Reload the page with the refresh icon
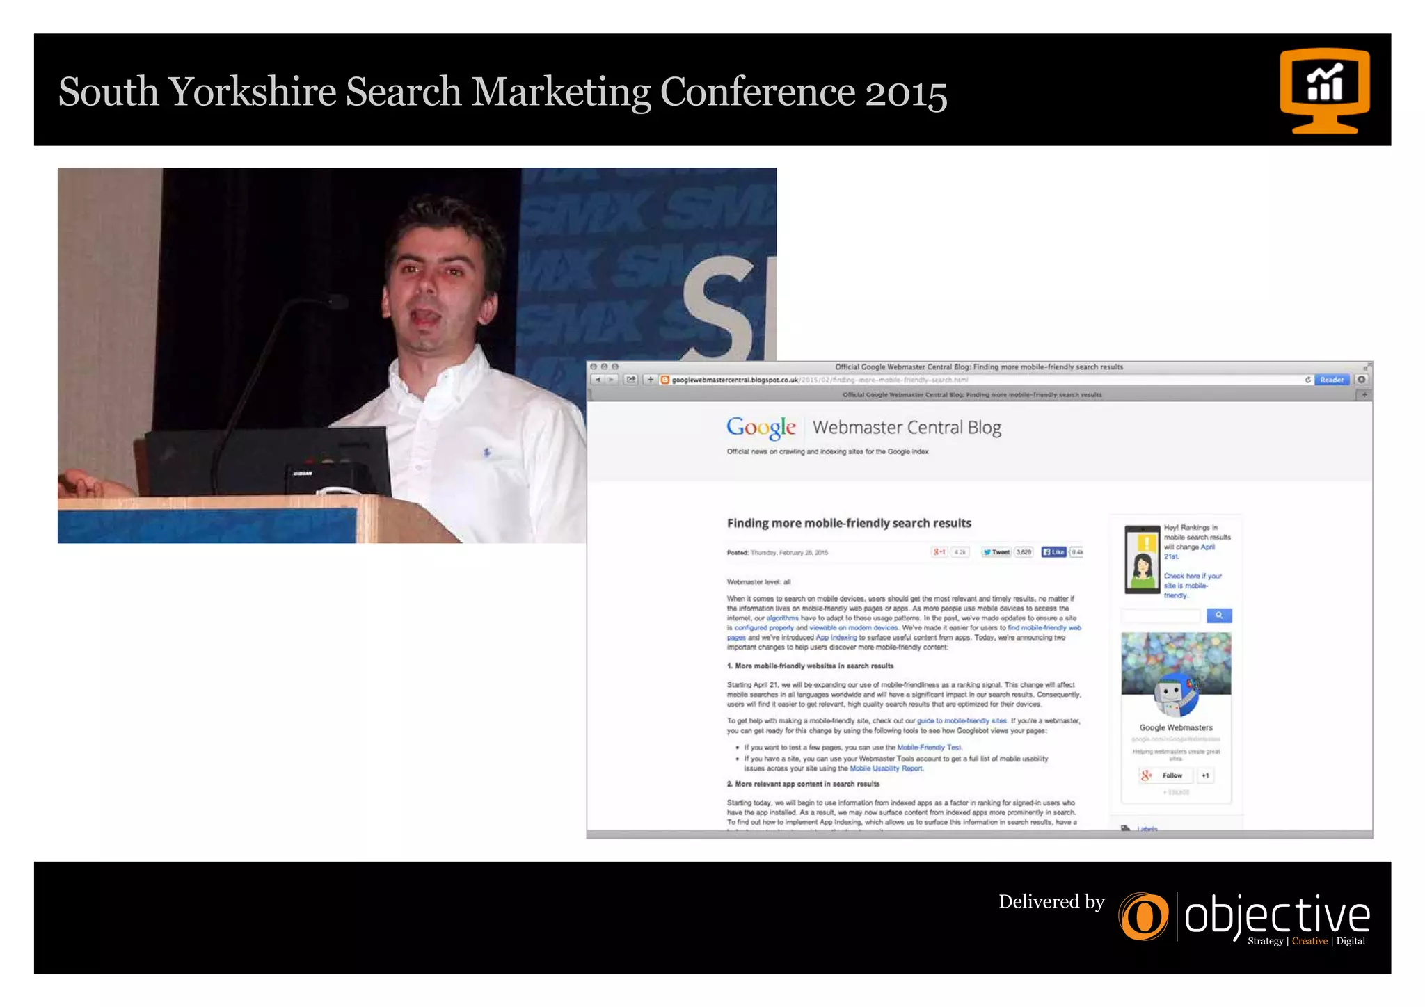Viewport: 1425px width, 1007px height. [x=1307, y=380]
